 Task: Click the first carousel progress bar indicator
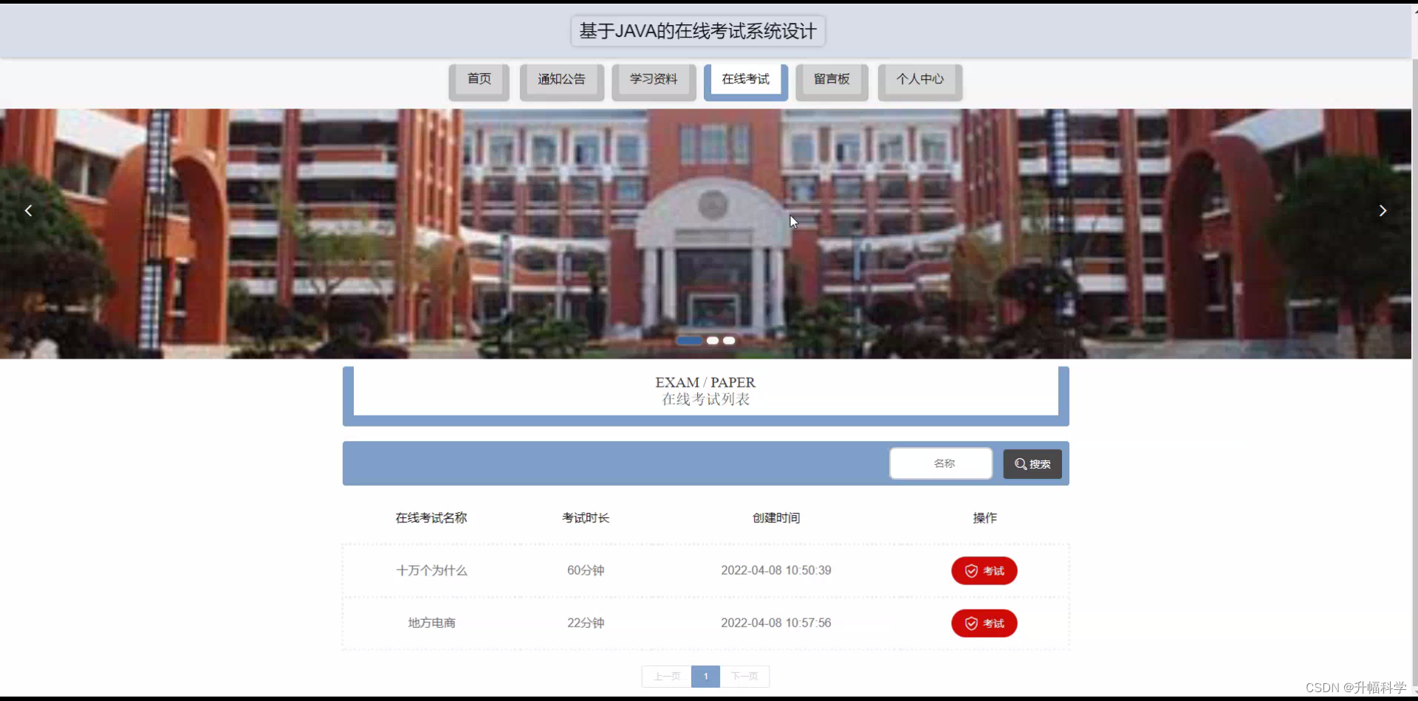tap(689, 340)
